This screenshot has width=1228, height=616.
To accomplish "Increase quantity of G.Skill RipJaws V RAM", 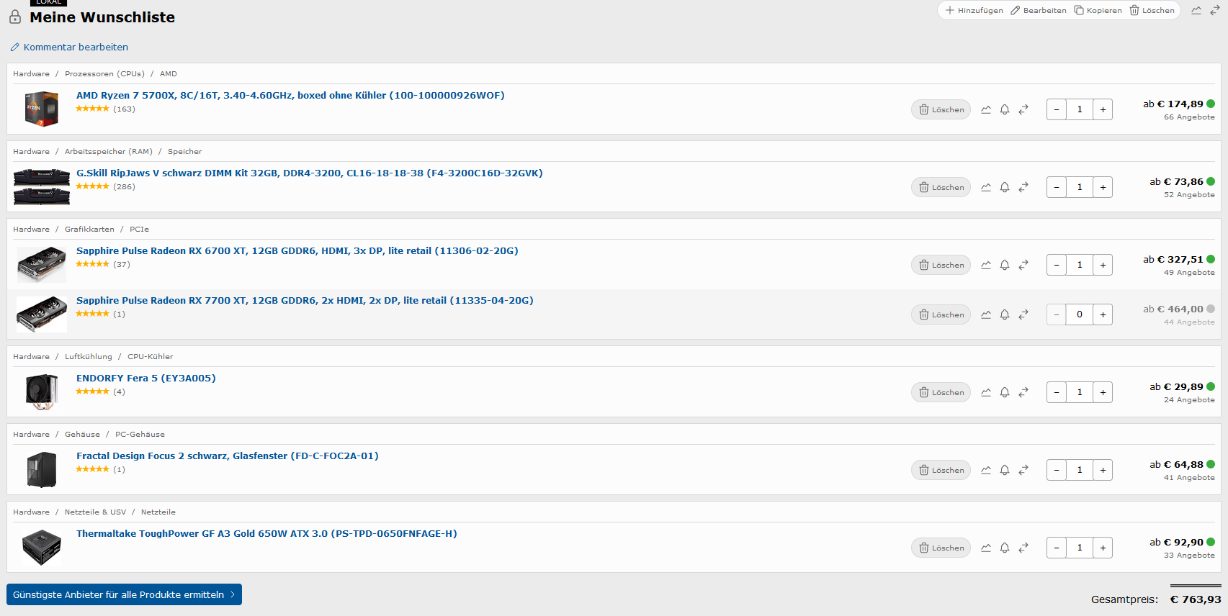I will click(x=1103, y=187).
